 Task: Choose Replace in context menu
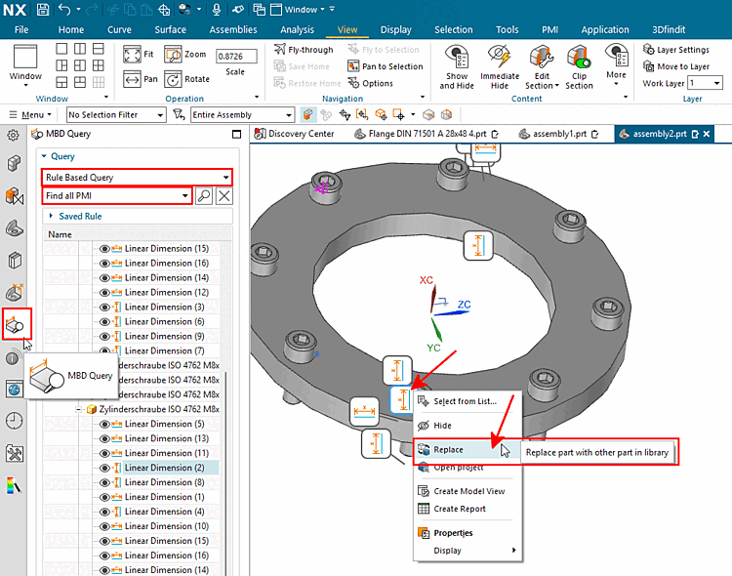[468, 449]
